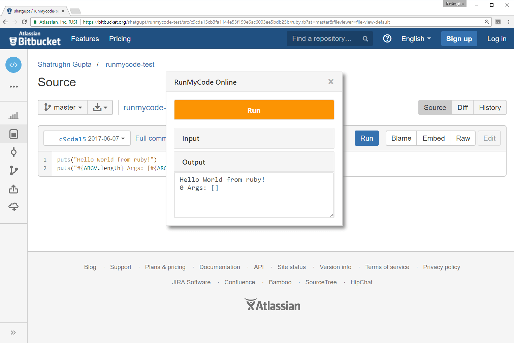Open the c9cda15 commit dropdown
Image resolution: width=514 pixels, height=343 pixels.
(x=87, y=138)
